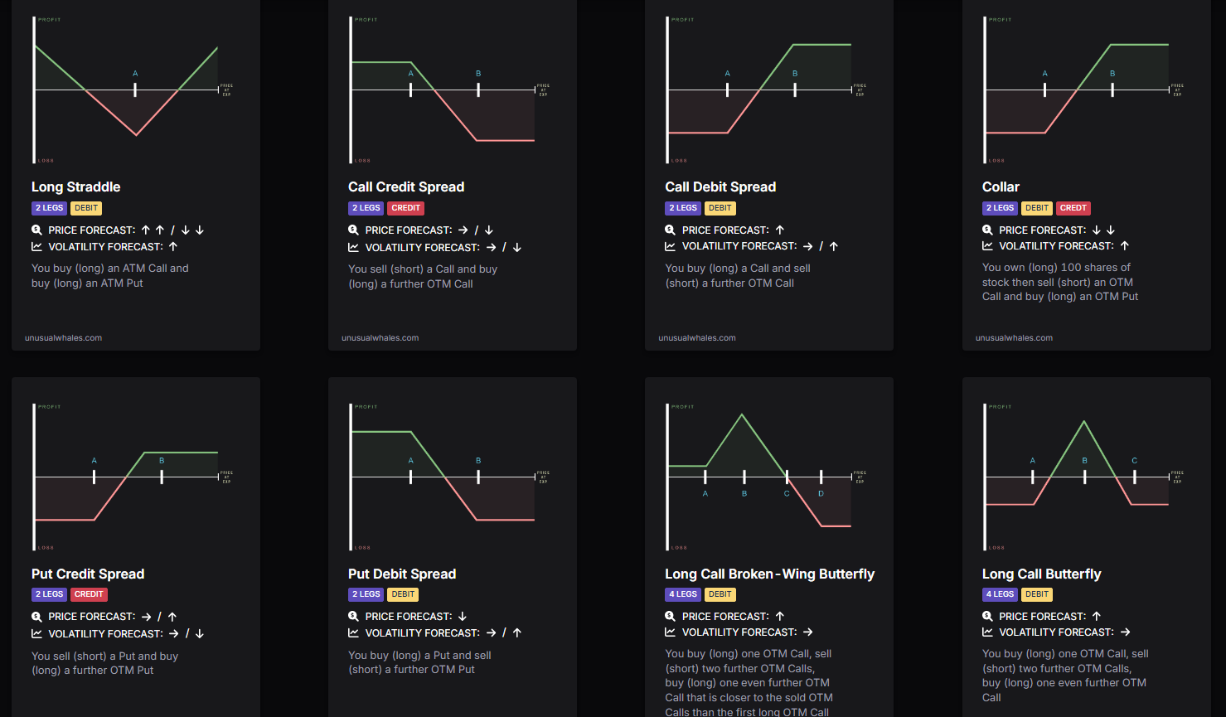This screenshot has height=717, width=1226.
Task: Open the Put Credit Spread title link
Action: tap(88, 574)
